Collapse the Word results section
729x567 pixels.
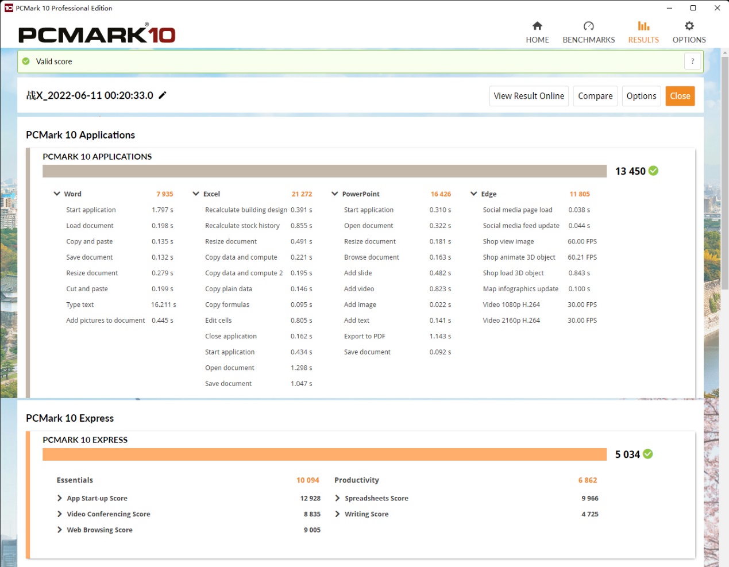(57, 194)
